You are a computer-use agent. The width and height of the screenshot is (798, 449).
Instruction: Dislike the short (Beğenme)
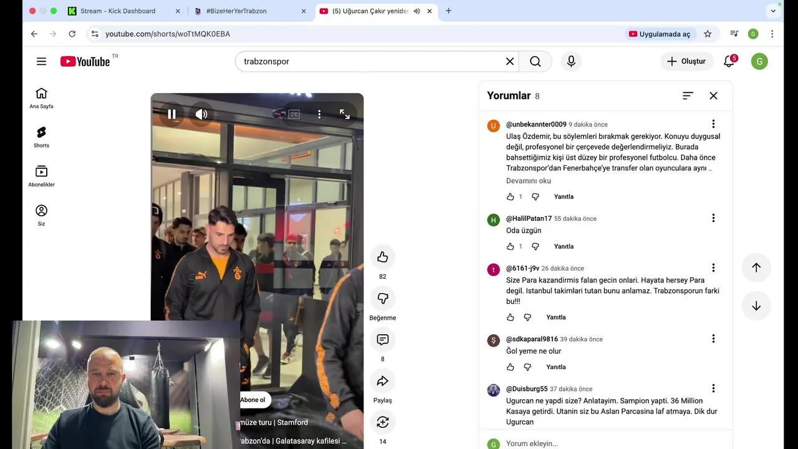pyautogui.click(x=383, y=299)
